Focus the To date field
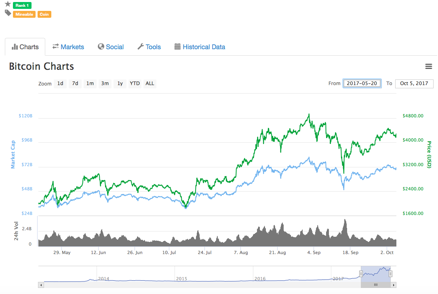Viewport: 438px width, 294px height. pyautogui.click(x=414, y=83)
